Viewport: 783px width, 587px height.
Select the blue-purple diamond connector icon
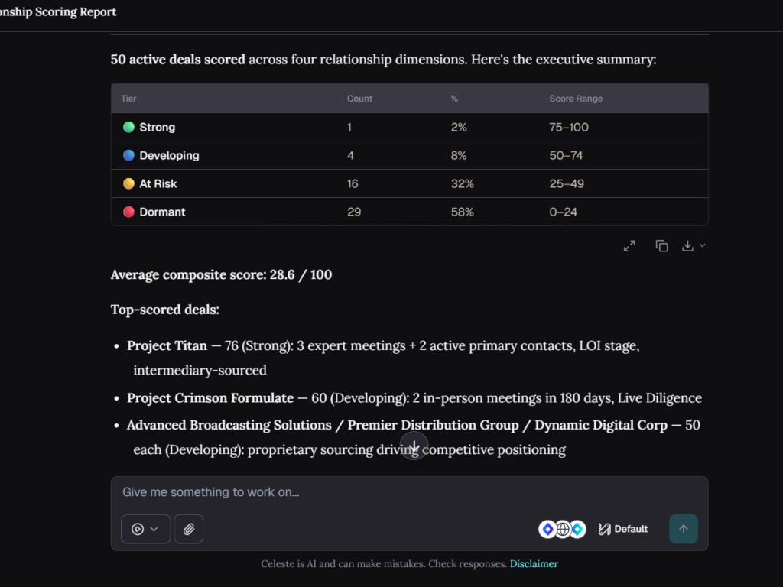547,529
